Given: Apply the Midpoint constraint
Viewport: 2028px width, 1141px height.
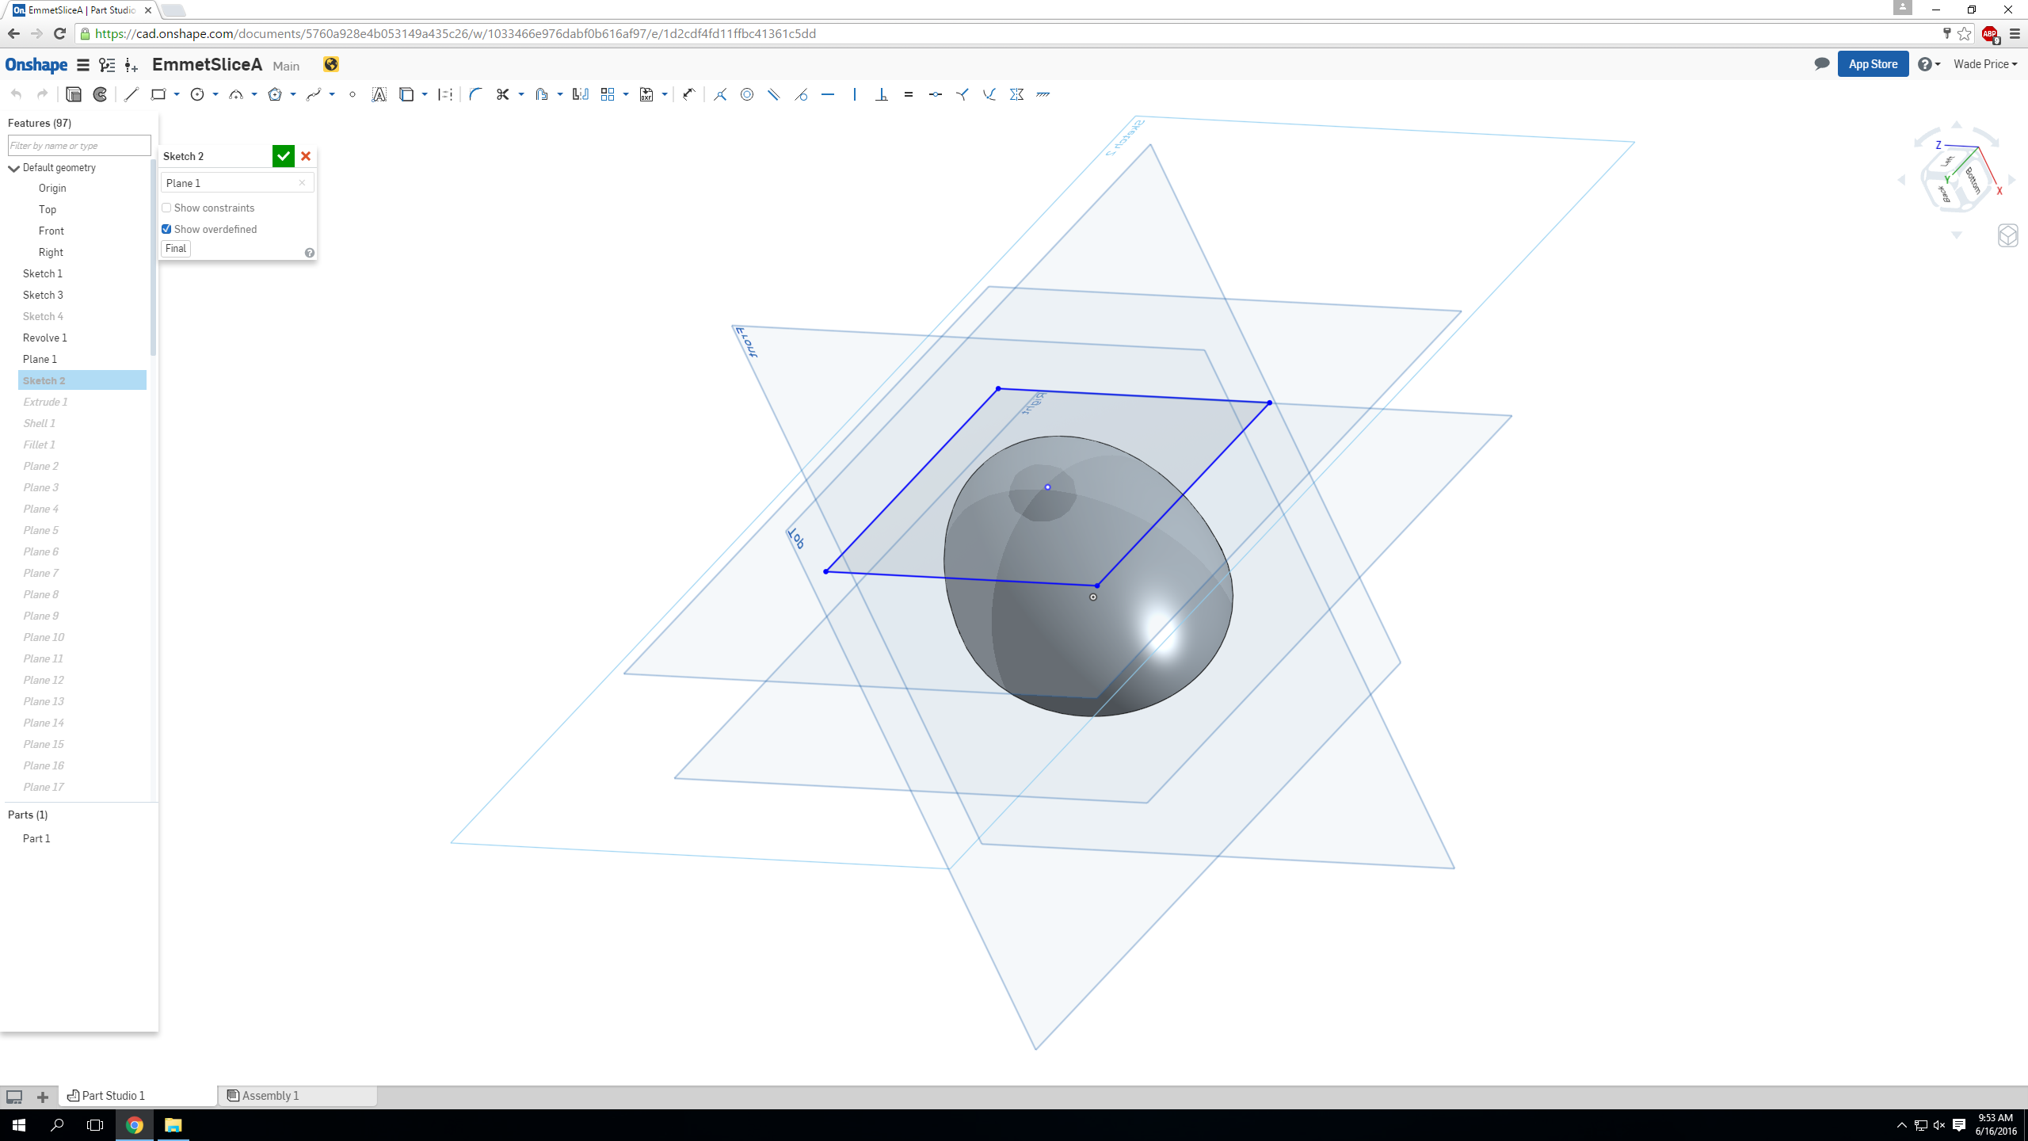Looking at the screenshot, I should pos(936,94).
